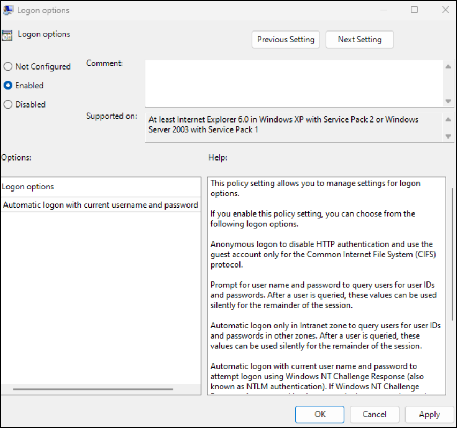Cancel the policy dialog
The image size is (457, 428).
click(374, 414)
